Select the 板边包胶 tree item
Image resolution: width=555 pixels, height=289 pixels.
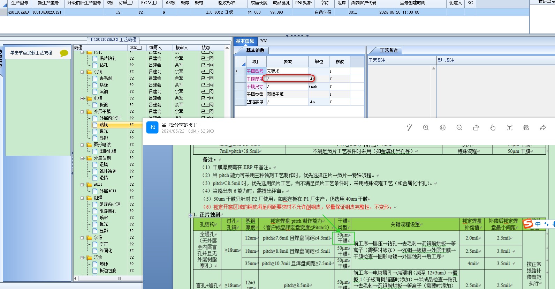108,271
